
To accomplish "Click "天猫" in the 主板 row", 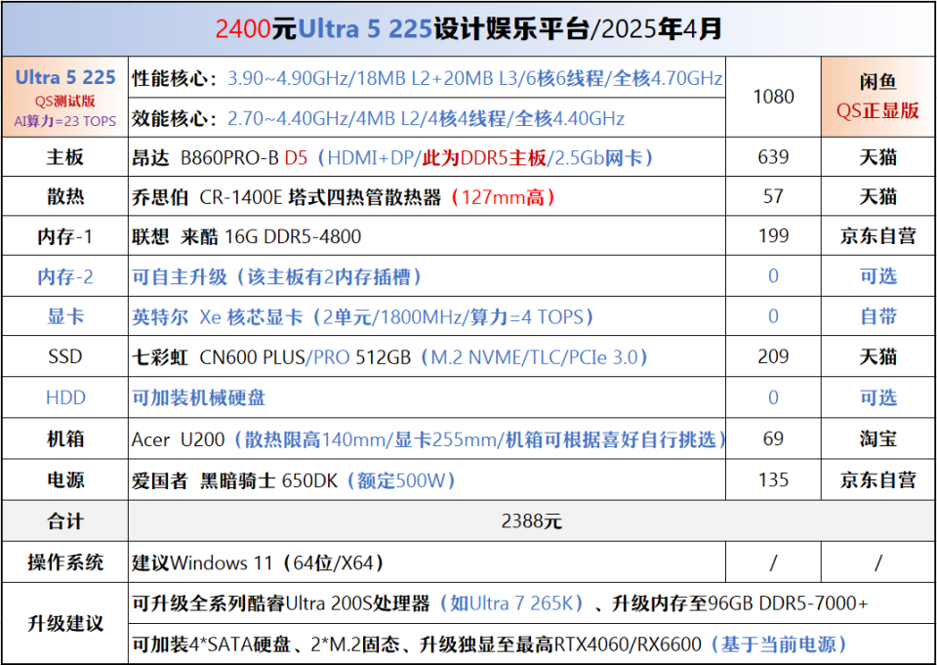I will [x=877, y=157].
